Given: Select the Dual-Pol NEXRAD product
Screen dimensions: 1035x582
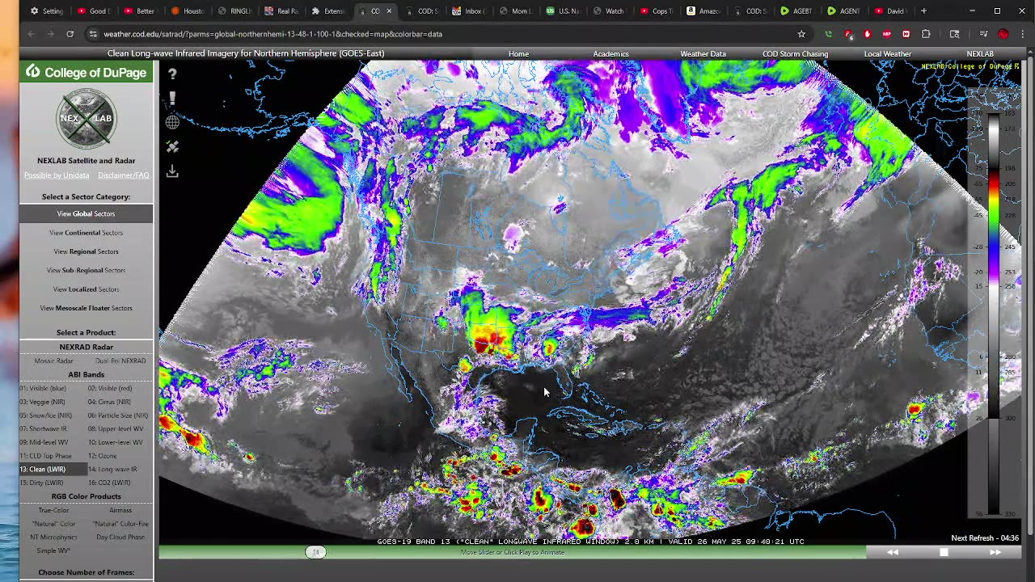Looking at the screenshot, I should (120, 361).
